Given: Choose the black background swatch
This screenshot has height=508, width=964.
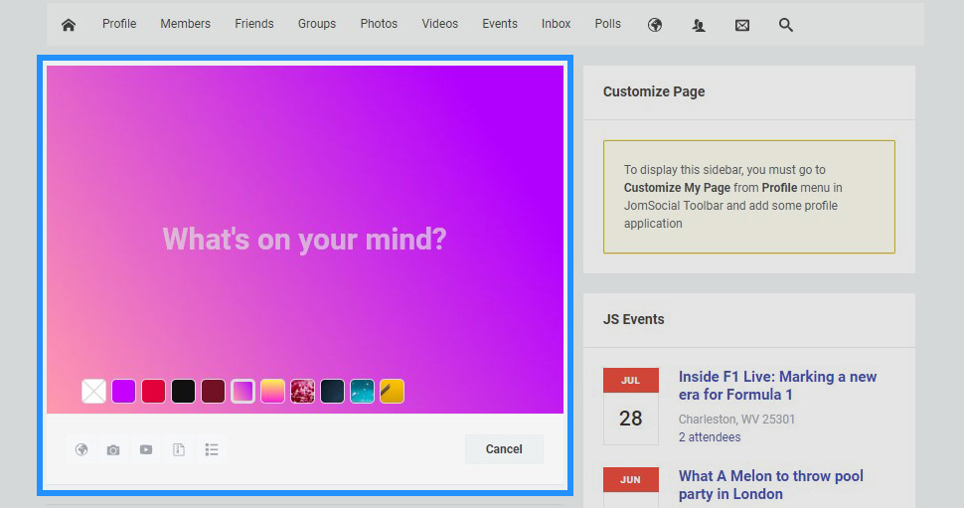Looking at the screenshot, I should 183,391.
